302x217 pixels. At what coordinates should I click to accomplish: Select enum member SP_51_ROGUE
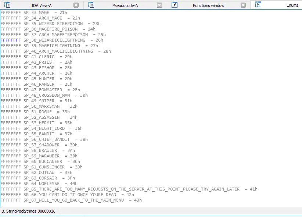(x=37, y=112)
